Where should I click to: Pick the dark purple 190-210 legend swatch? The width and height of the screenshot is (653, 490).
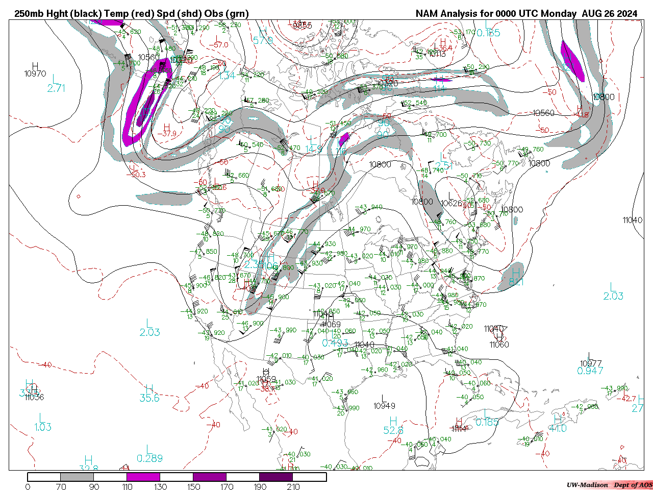(276, 477)
